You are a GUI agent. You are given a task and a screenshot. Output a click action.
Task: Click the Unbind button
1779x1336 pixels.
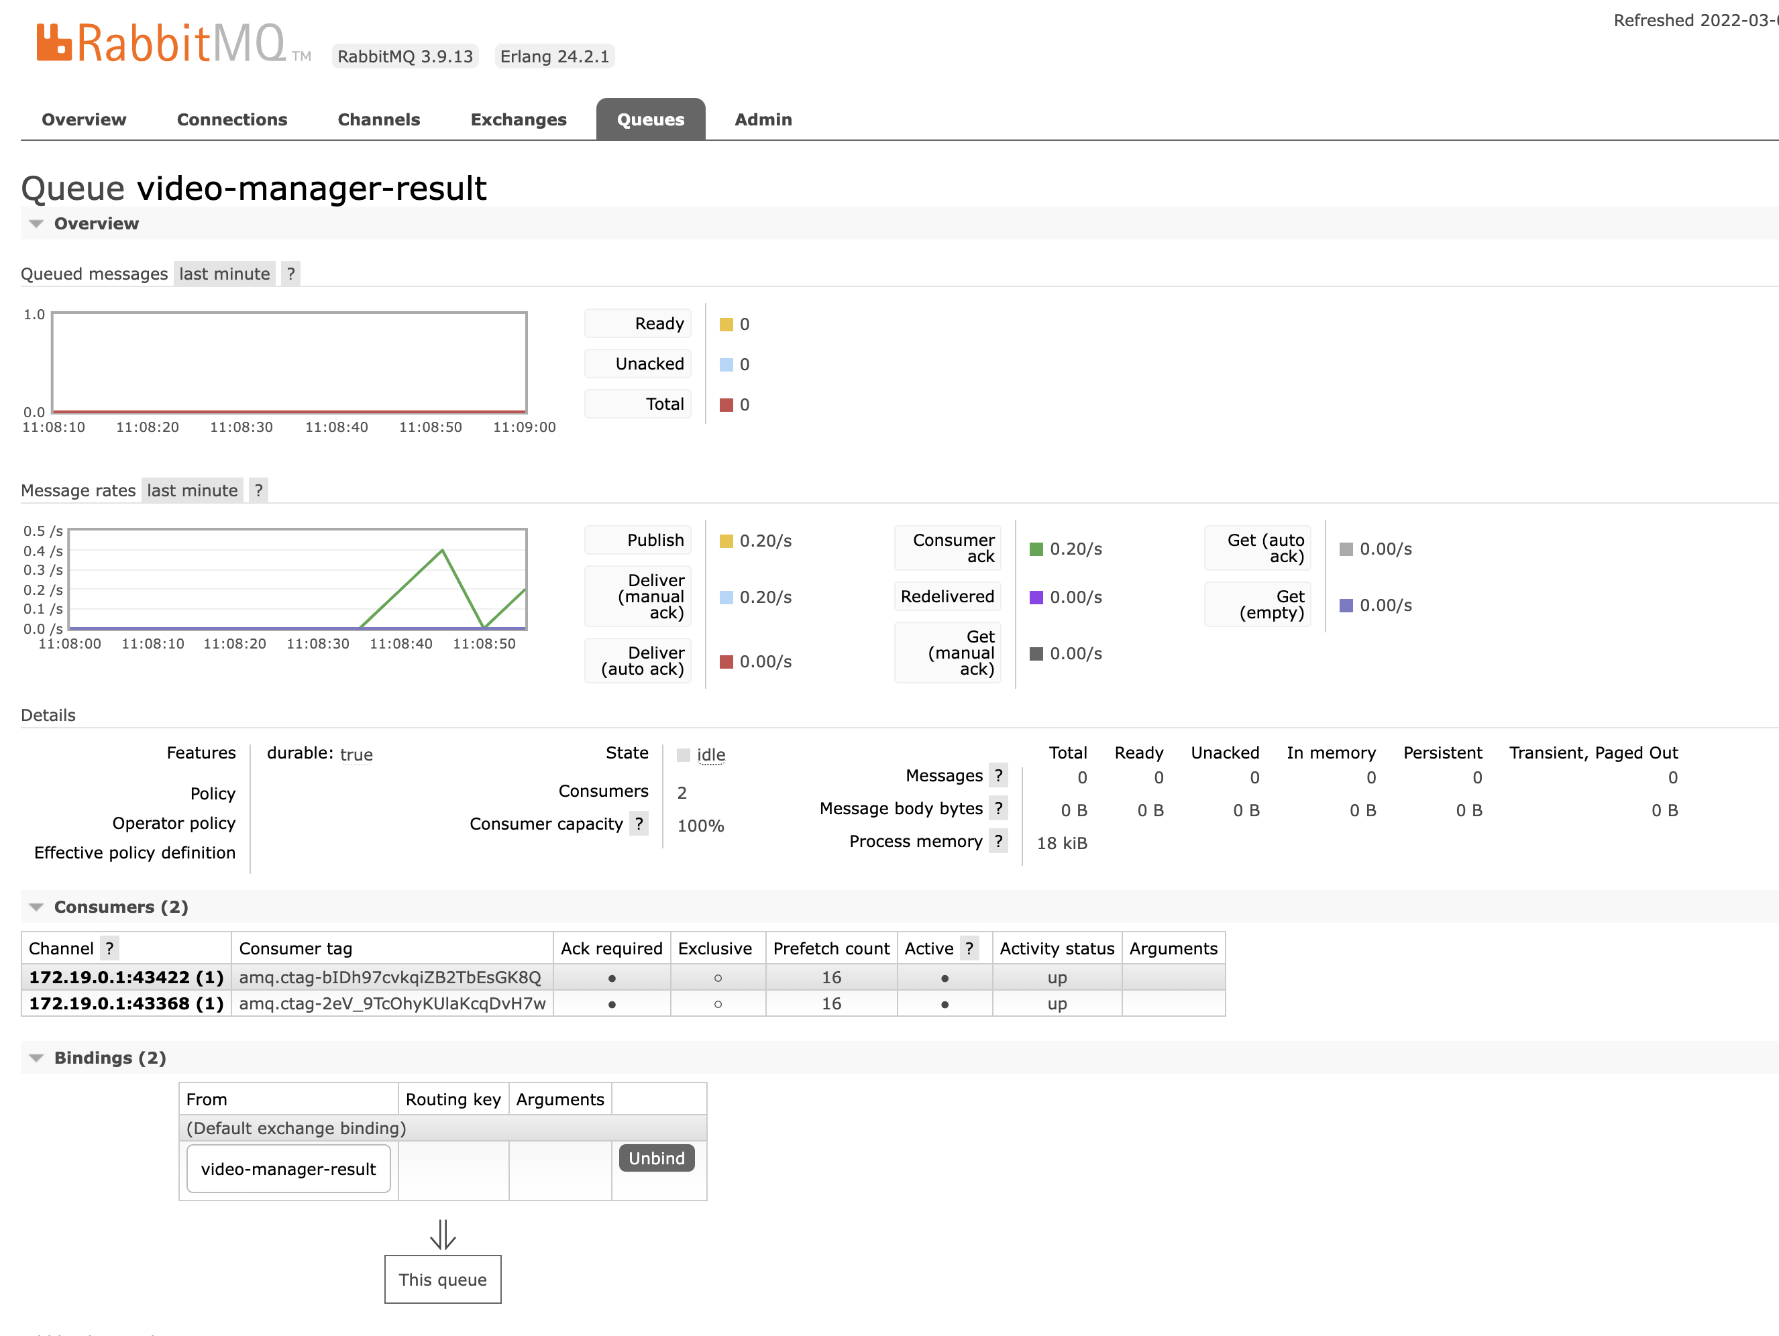656,1158
